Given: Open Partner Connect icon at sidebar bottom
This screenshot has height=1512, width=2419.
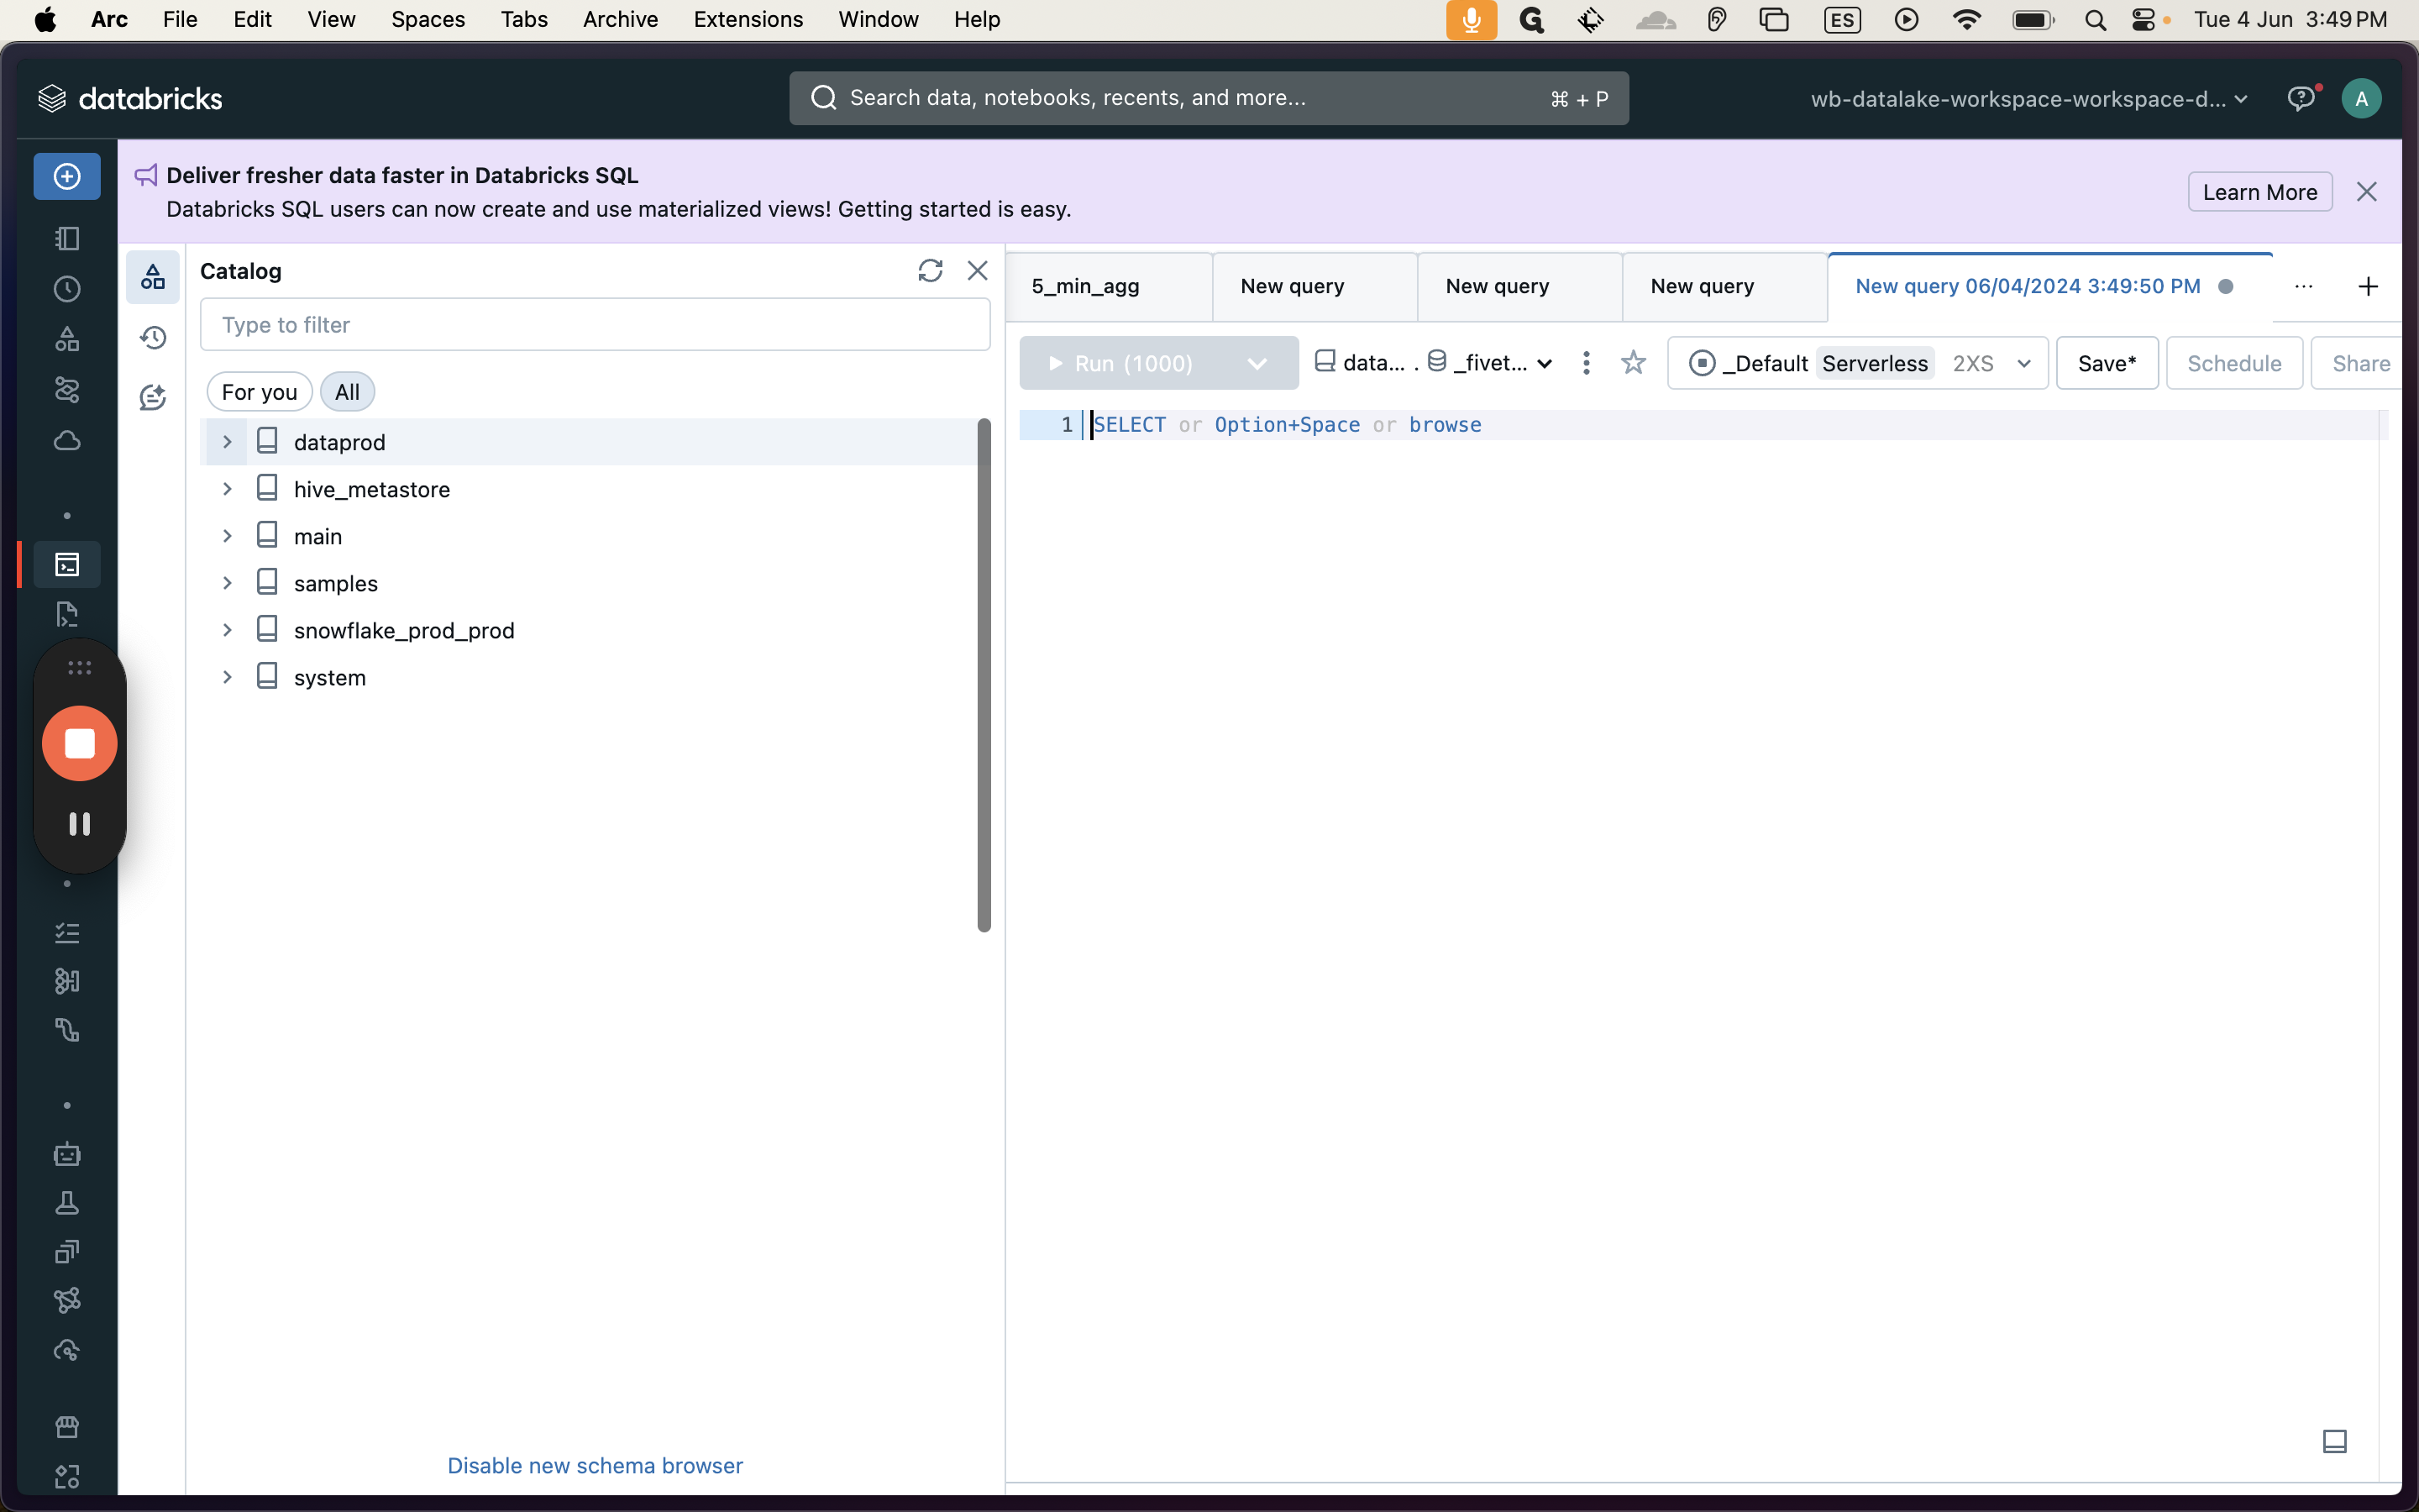Looking at the screenshot, I should (67, 1476).
